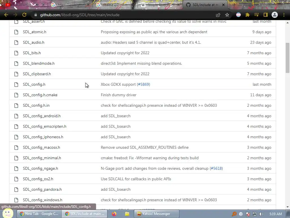Click the file icon beside SDL_blendmode.h
This screenshot has width=290, height=218.
pyautogui.click(x=16, y=63)
